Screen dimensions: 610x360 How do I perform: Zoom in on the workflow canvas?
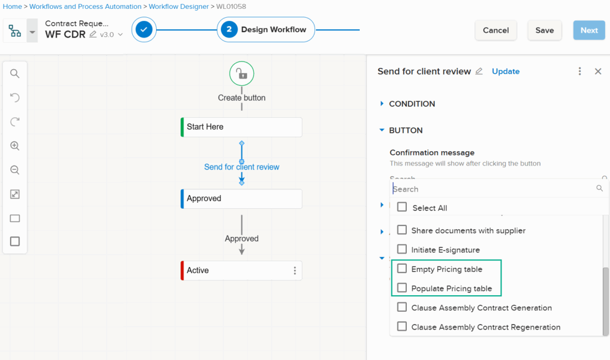tap(15, 145)
